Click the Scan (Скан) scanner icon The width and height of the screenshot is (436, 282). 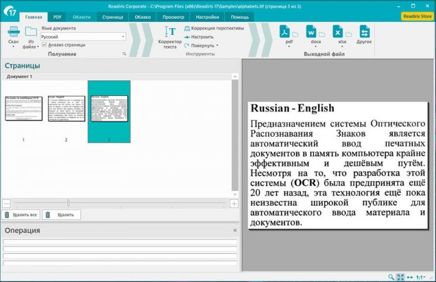coord(14,31)
